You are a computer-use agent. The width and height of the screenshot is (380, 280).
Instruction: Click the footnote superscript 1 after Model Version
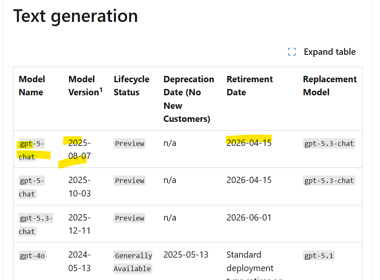coord(101,90)
